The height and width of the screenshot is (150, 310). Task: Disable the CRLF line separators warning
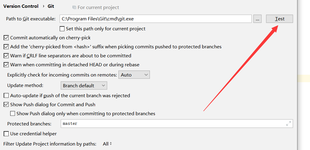pyautogui.click(x=6, y=56)
